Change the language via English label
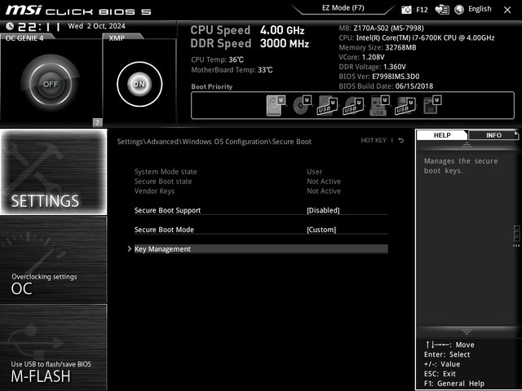The image size is (522, 391). pyautogui.click(x=480, y=9)
